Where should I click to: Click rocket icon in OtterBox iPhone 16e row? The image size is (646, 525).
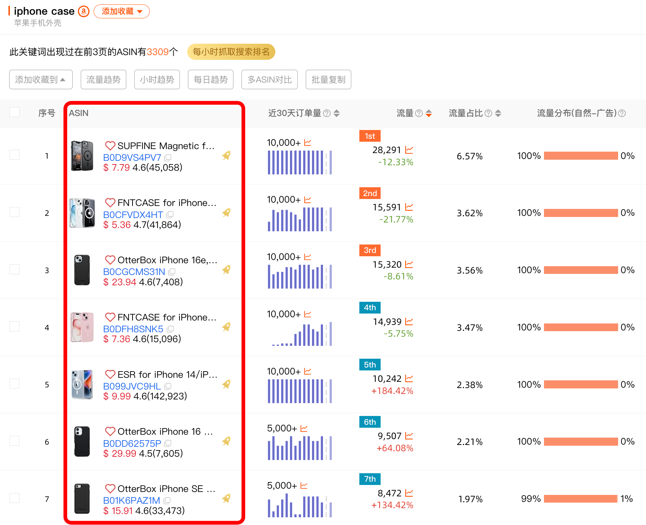(x=226, y=270)
